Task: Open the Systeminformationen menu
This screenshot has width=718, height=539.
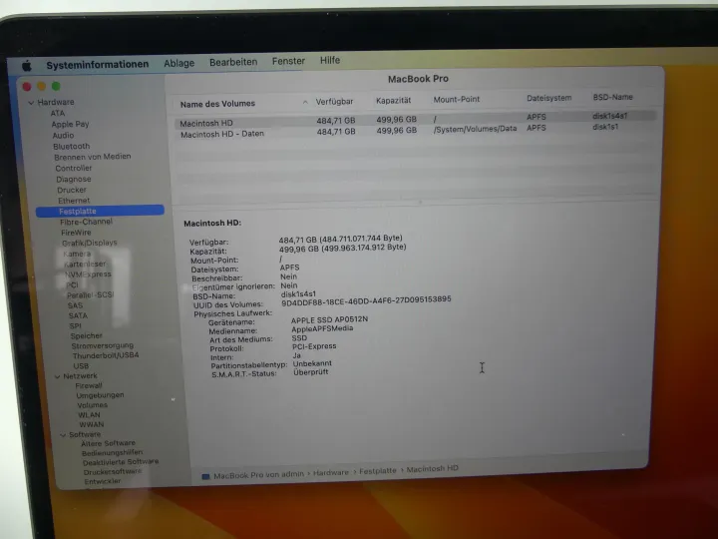Action: click(x=97, y=65)
